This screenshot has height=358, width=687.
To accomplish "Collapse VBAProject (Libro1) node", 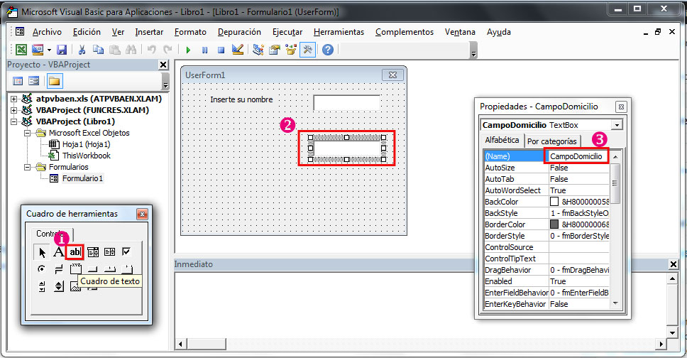I will point(14,121).
